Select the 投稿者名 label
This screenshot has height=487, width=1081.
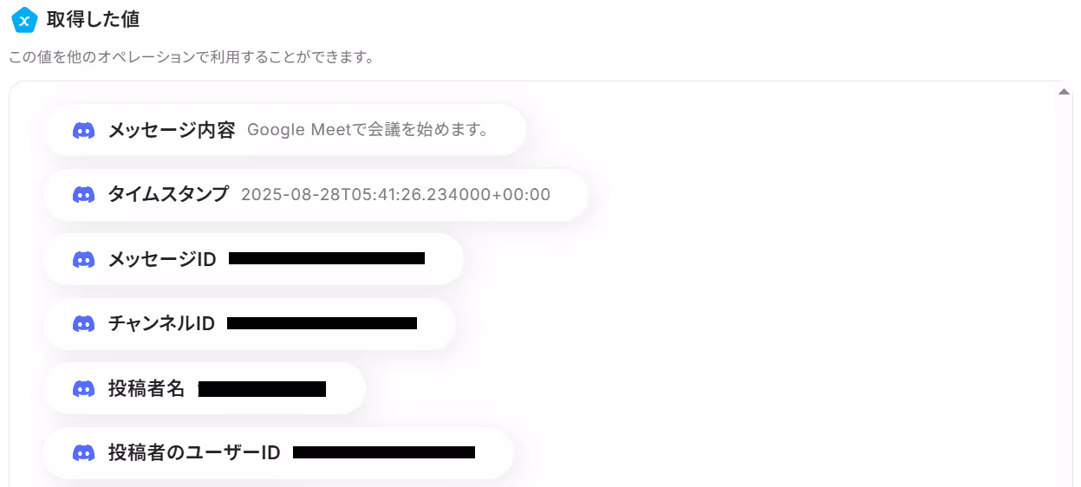pos(147,389)
